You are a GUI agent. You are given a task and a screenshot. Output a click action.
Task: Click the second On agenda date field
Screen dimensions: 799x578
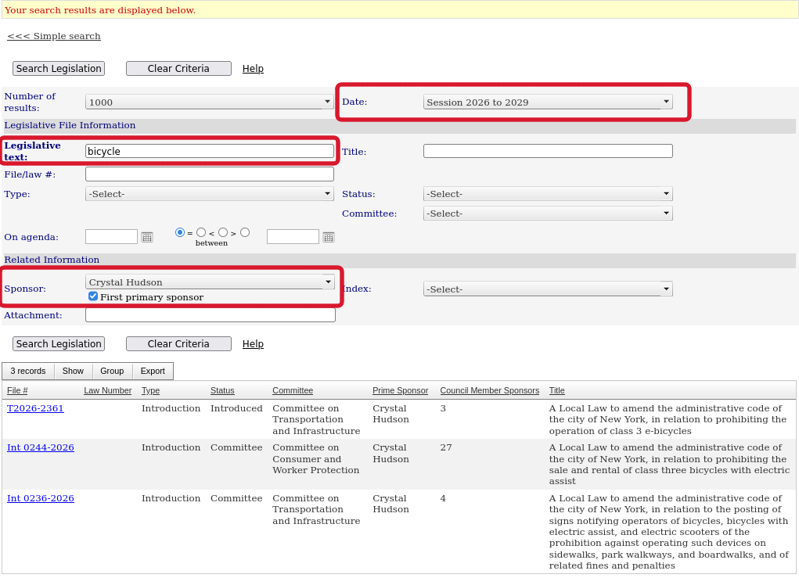coord(293,237)
